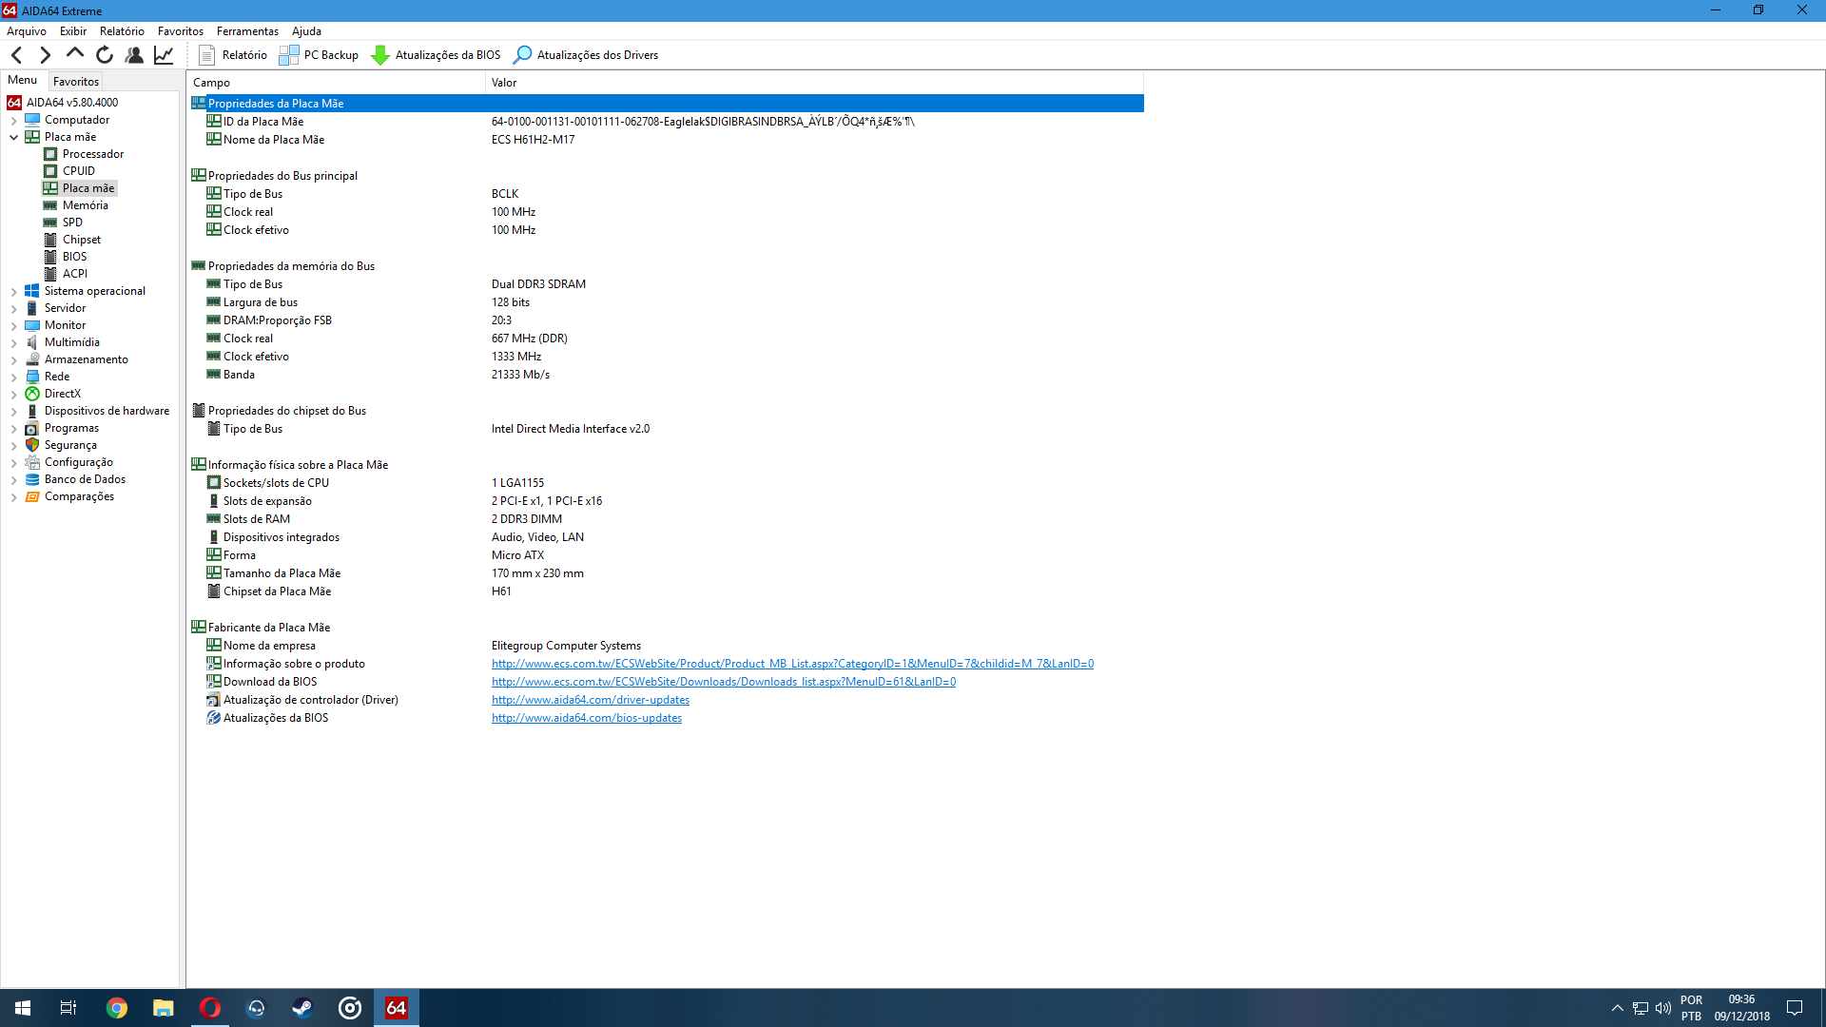Click the Valor column header

tap(814, 83)
